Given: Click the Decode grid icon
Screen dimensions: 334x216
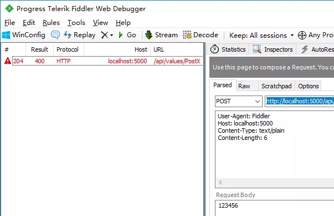Looking at the screenshot, I should tap(187, 35).
